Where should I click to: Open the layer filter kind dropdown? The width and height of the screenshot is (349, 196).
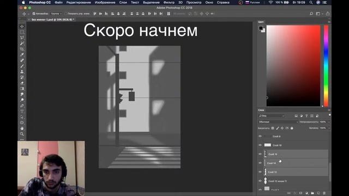pos(272,116)
